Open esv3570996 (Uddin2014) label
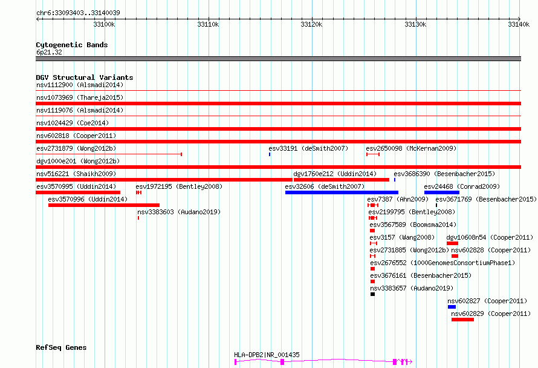 point(88,199)
